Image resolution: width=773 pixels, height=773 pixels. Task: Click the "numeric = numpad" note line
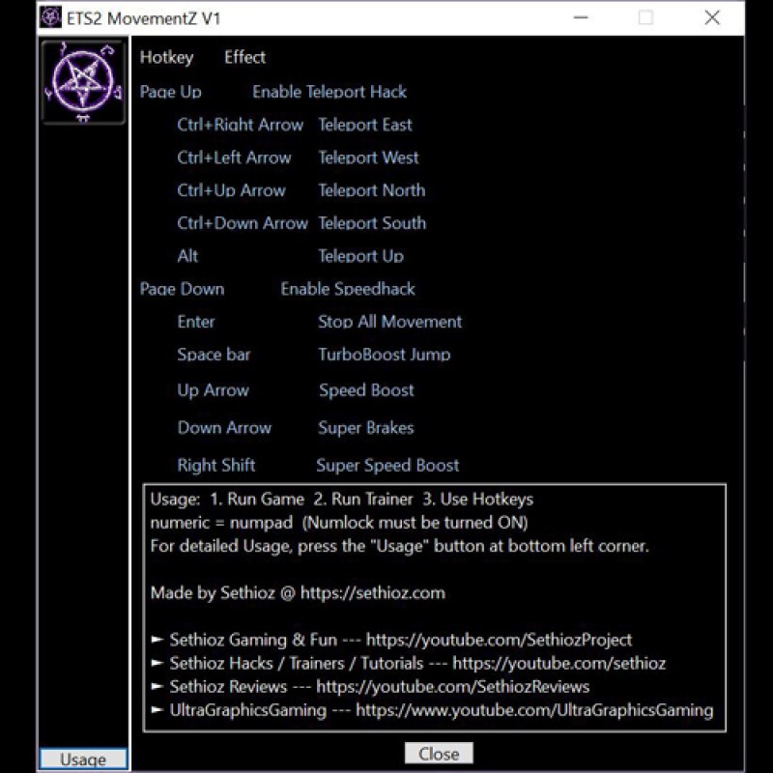click(x=339, y=523)
